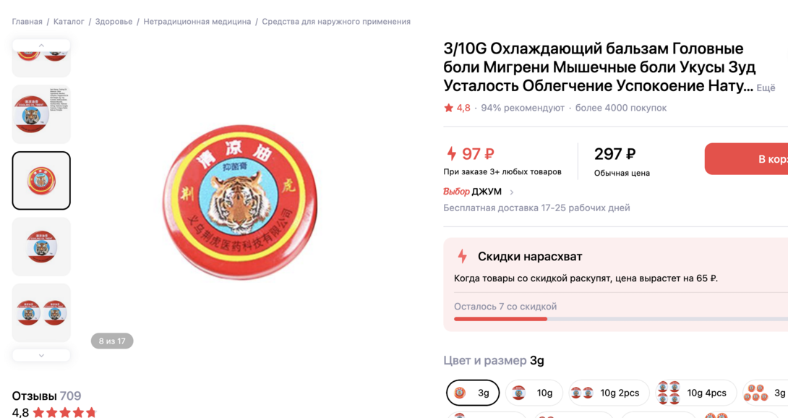Open Выбор ДЖУМ chevron arrow
The height and width of the screenshot is (418, 788).
pos(512,192)
